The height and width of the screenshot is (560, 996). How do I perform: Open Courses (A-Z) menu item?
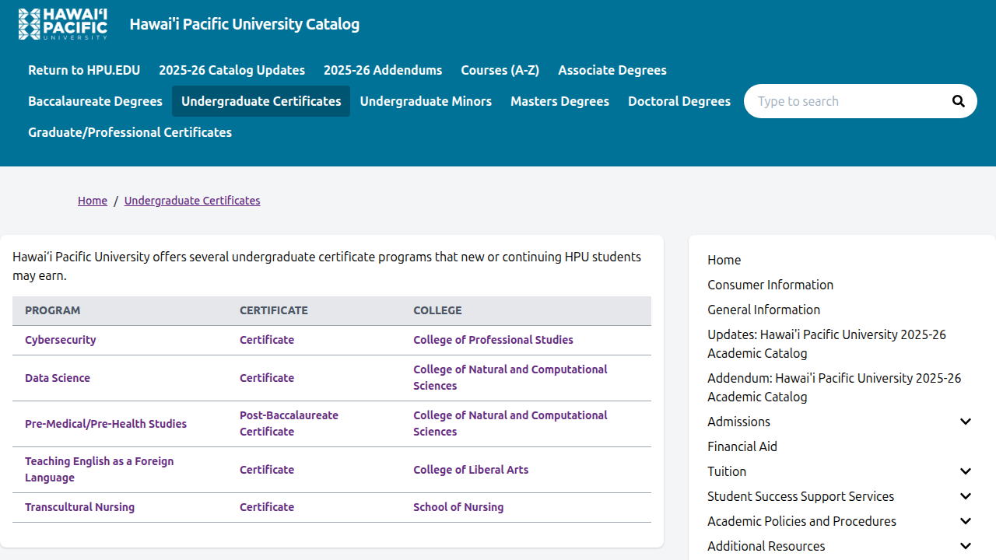coord(500,70)
